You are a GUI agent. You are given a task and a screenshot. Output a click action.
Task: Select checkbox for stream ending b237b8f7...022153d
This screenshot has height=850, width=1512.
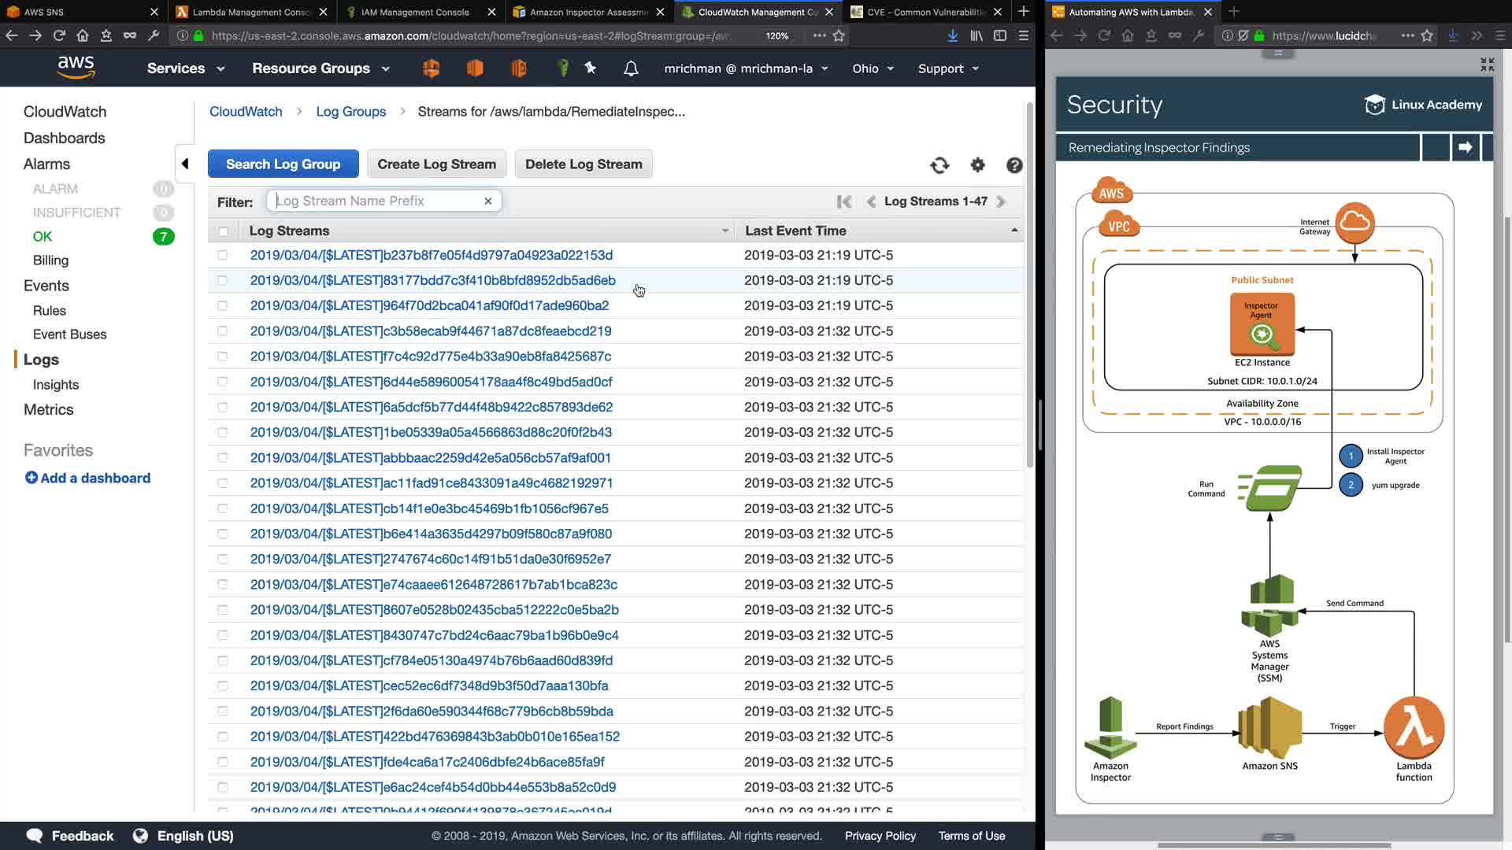point(223,255)
